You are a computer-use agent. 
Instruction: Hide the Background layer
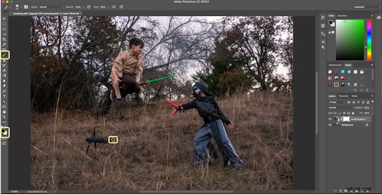coord(330,125)
